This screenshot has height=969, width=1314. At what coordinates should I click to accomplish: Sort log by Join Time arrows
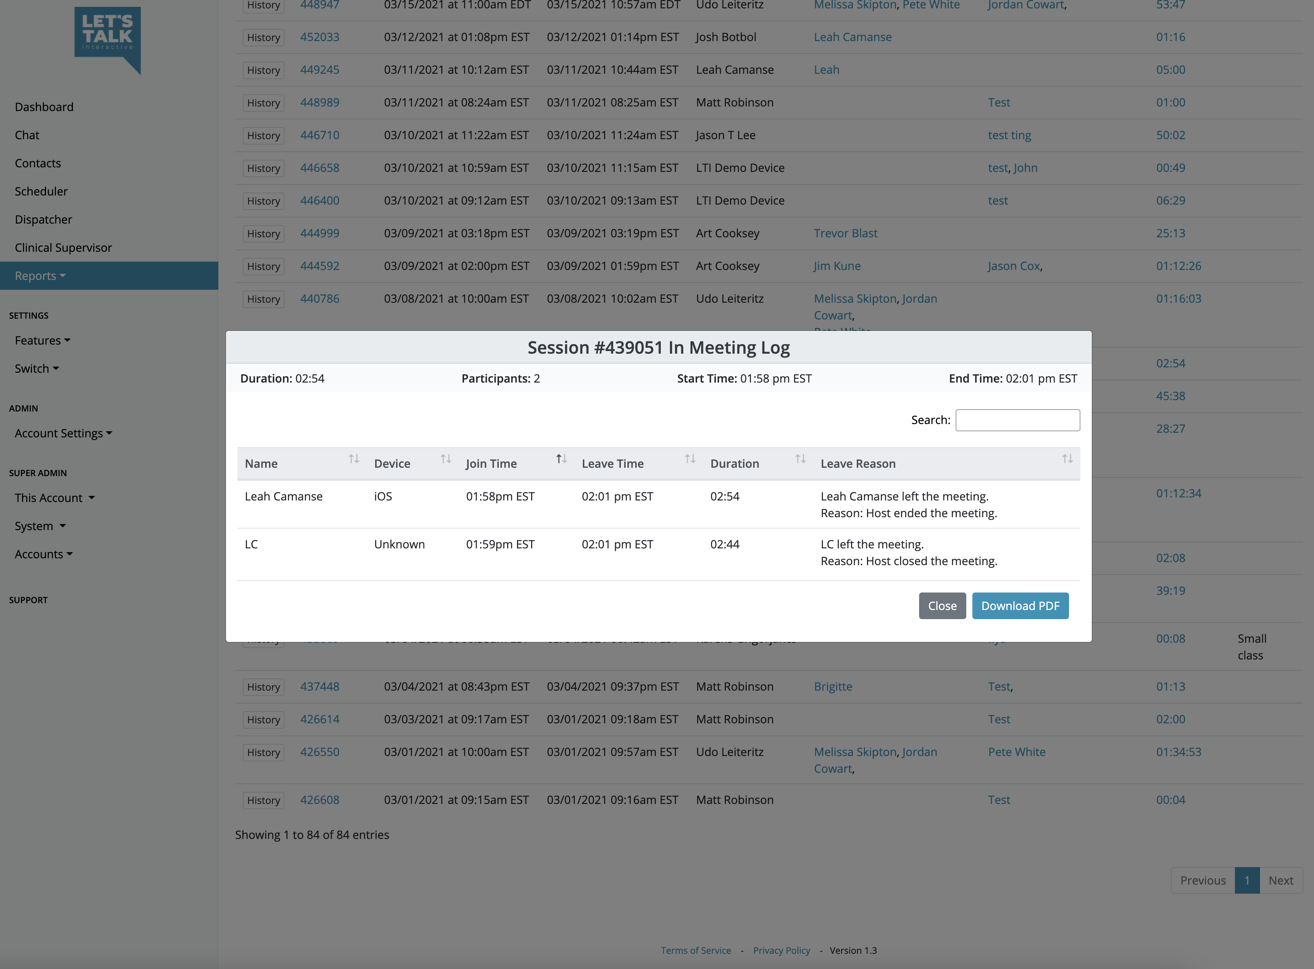(562, 459)
